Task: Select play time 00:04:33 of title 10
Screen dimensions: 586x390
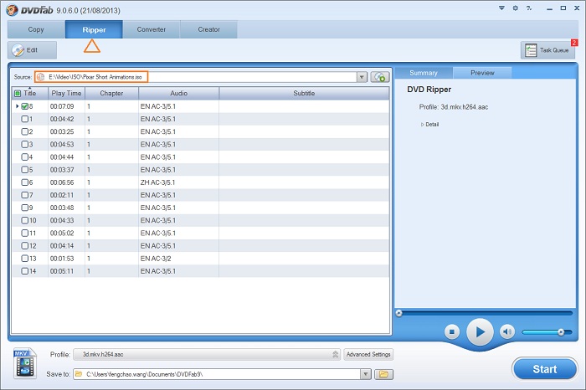Action: pyautogui.click(x=62, y=220)
